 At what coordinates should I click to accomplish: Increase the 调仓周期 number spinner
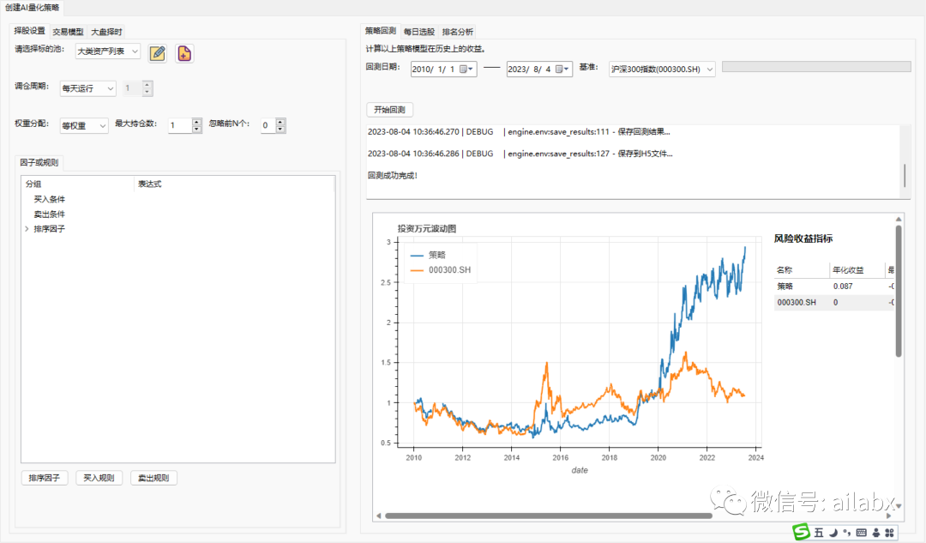(x=147, y=84)
